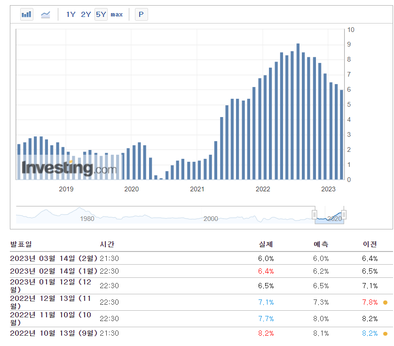Viewport: 394px width, 346px height.
Task: Click the 예측 column header
Action: click(321, 244)
